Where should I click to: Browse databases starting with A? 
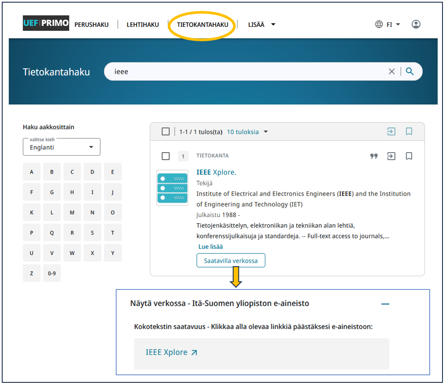(32, 172)
